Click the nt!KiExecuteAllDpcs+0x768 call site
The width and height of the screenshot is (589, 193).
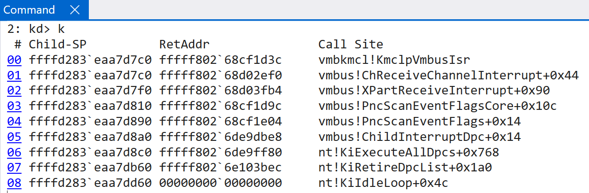tap(408, 153)
